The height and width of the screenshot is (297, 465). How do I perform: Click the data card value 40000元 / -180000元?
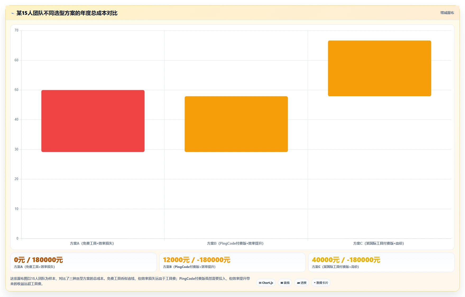[x=346, y=260]
